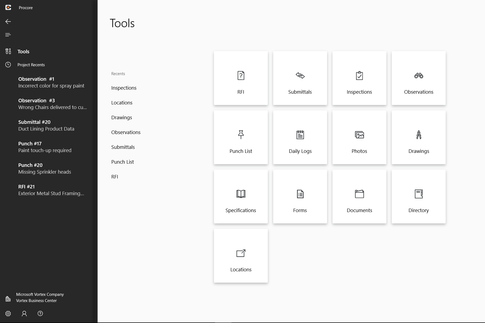
Task: Click Punch List in the Recents list
Action: [x=123, y=162]
